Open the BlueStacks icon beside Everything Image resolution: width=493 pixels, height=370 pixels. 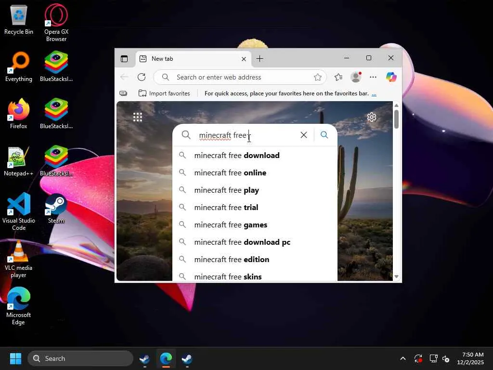point(56,66)
